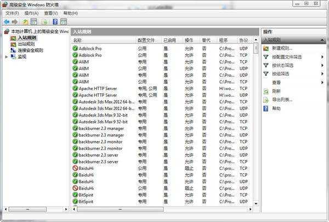329x222 pixels.
Task: Click the rule list vertical scroll down arrow
Action: coord(256,203)
